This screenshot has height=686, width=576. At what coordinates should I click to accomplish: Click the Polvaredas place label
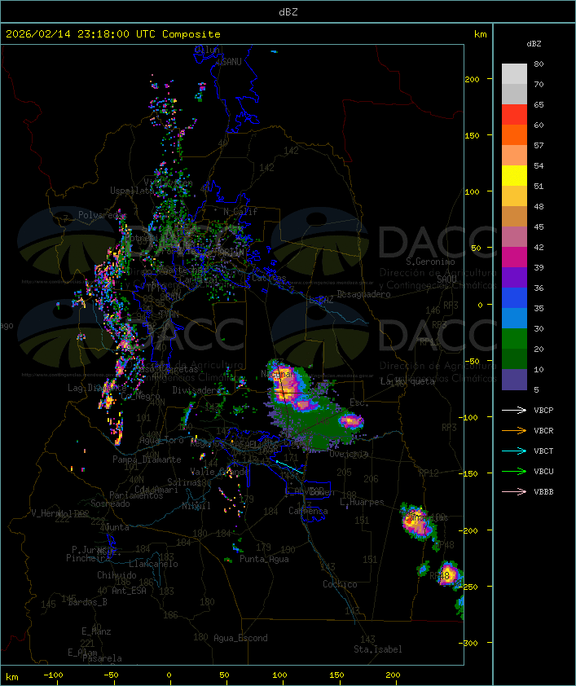(102, 215)
